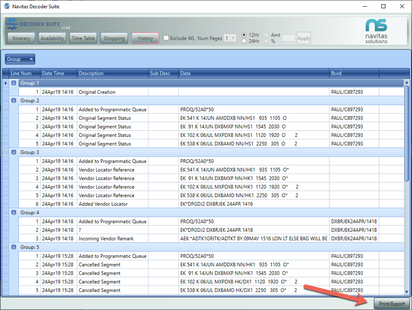
Task: Click the navitas solutions logo
Action: point(376,31)
